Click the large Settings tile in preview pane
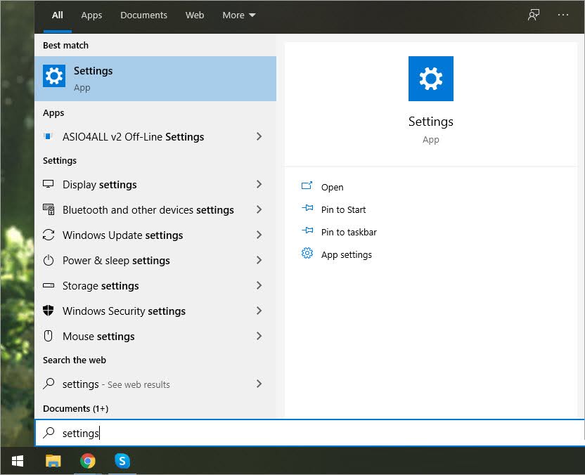Screen dimensions: 585x475 pyautogui.click(x=430, y=79)
